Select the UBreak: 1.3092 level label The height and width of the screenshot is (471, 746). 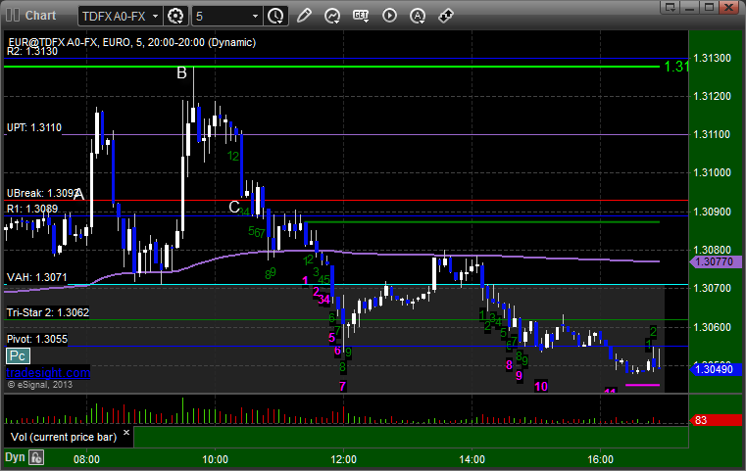pos(42,193)
